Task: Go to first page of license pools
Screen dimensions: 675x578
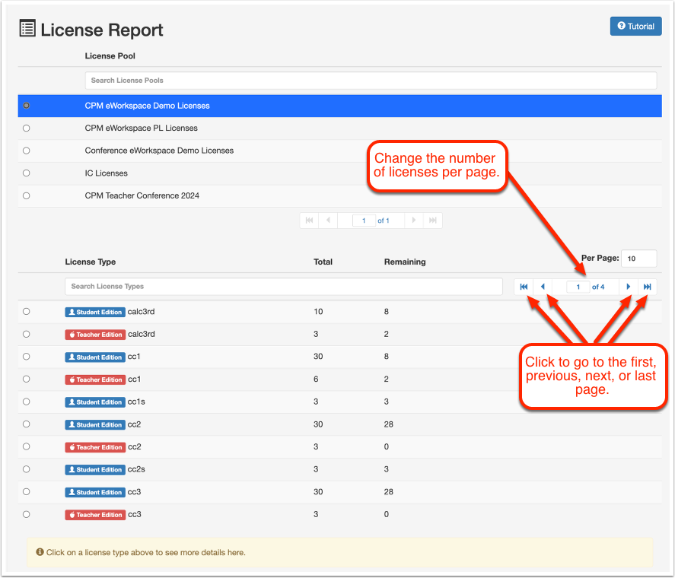Action: pyautogui.click(x=309, y=221)
